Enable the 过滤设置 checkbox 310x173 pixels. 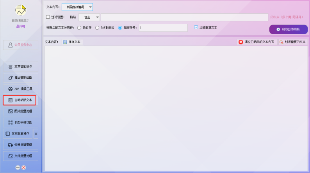coord(48,17)
